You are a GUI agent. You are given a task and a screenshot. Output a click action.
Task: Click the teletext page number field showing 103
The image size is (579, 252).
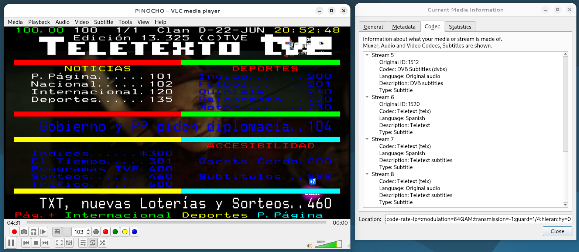tap(79, 232)
